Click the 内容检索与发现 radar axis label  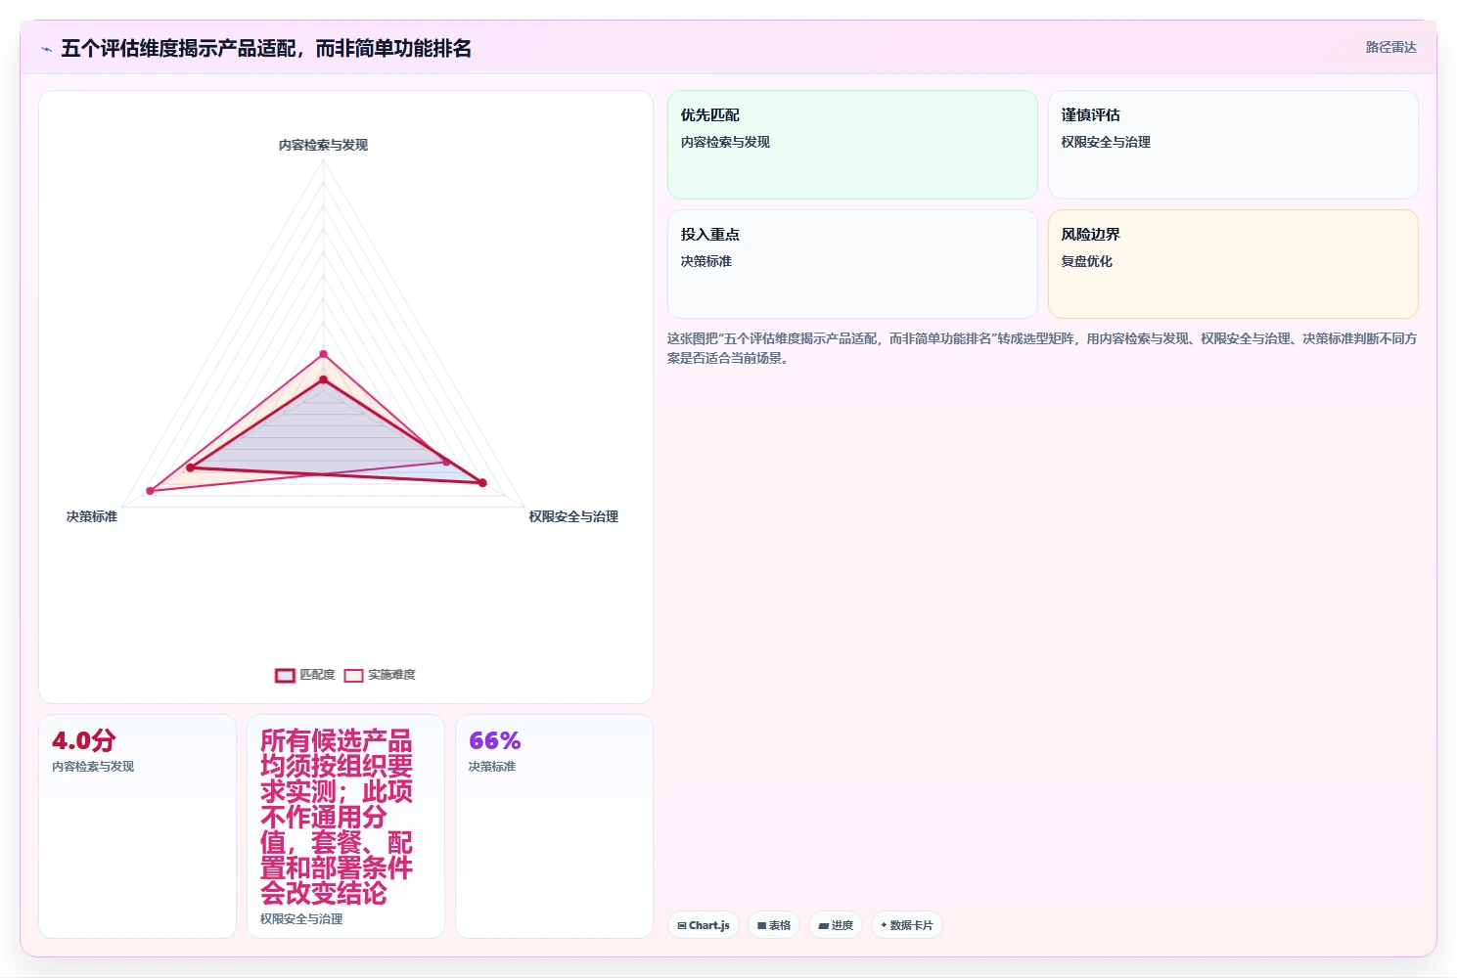point(323,145)
